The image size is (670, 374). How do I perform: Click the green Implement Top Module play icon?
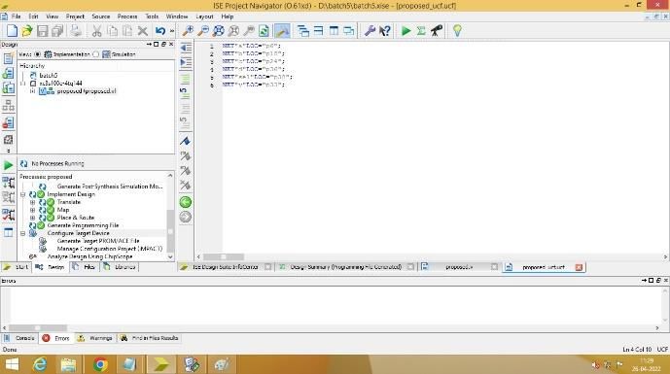406,31
